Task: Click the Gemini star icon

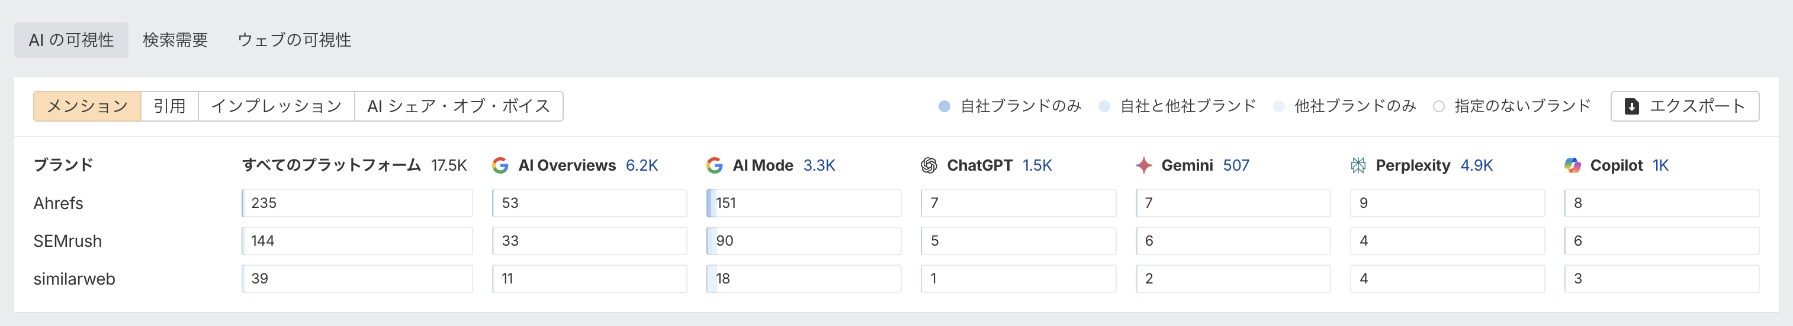Action: (1143, 165)
